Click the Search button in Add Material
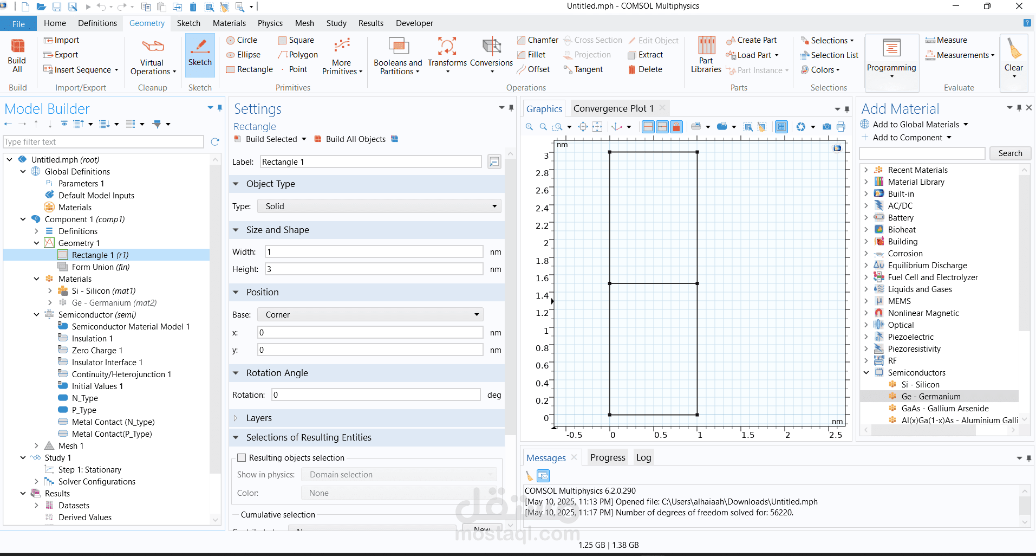The image size is (1036, 556). tap(1010, 153)
